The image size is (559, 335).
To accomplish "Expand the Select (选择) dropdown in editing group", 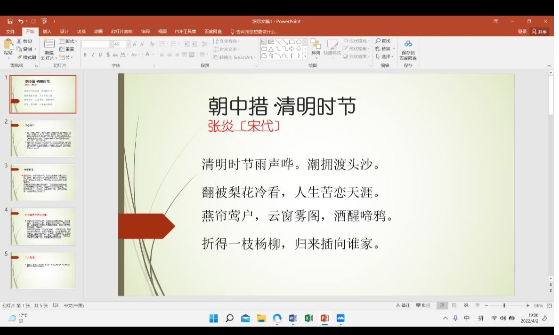I will pyautogui.click(x=385, y=56).
